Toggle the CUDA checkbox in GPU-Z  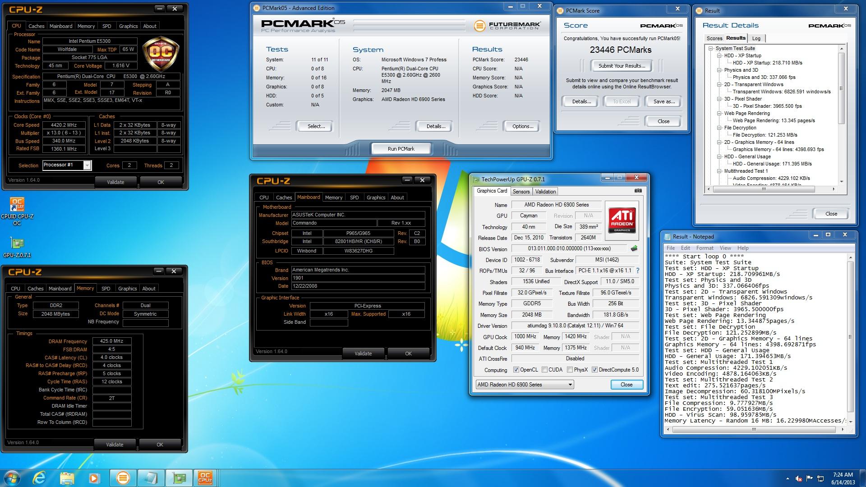click(x=544, y=370)
